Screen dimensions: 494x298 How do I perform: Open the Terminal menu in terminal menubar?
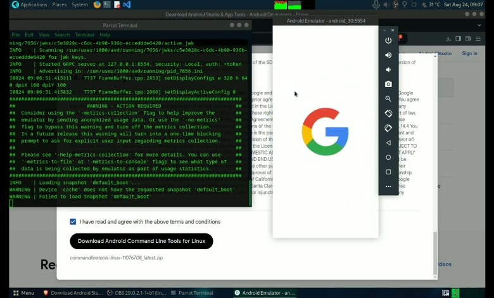tap(84, 35)
